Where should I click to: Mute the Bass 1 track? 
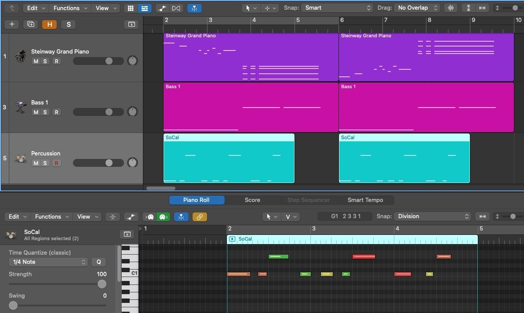(36, 112)
